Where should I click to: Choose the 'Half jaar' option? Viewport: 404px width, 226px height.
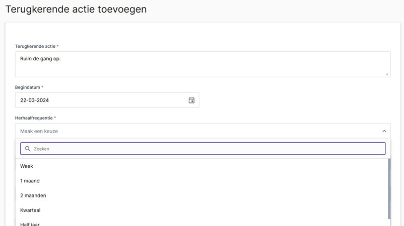[30, 223]
